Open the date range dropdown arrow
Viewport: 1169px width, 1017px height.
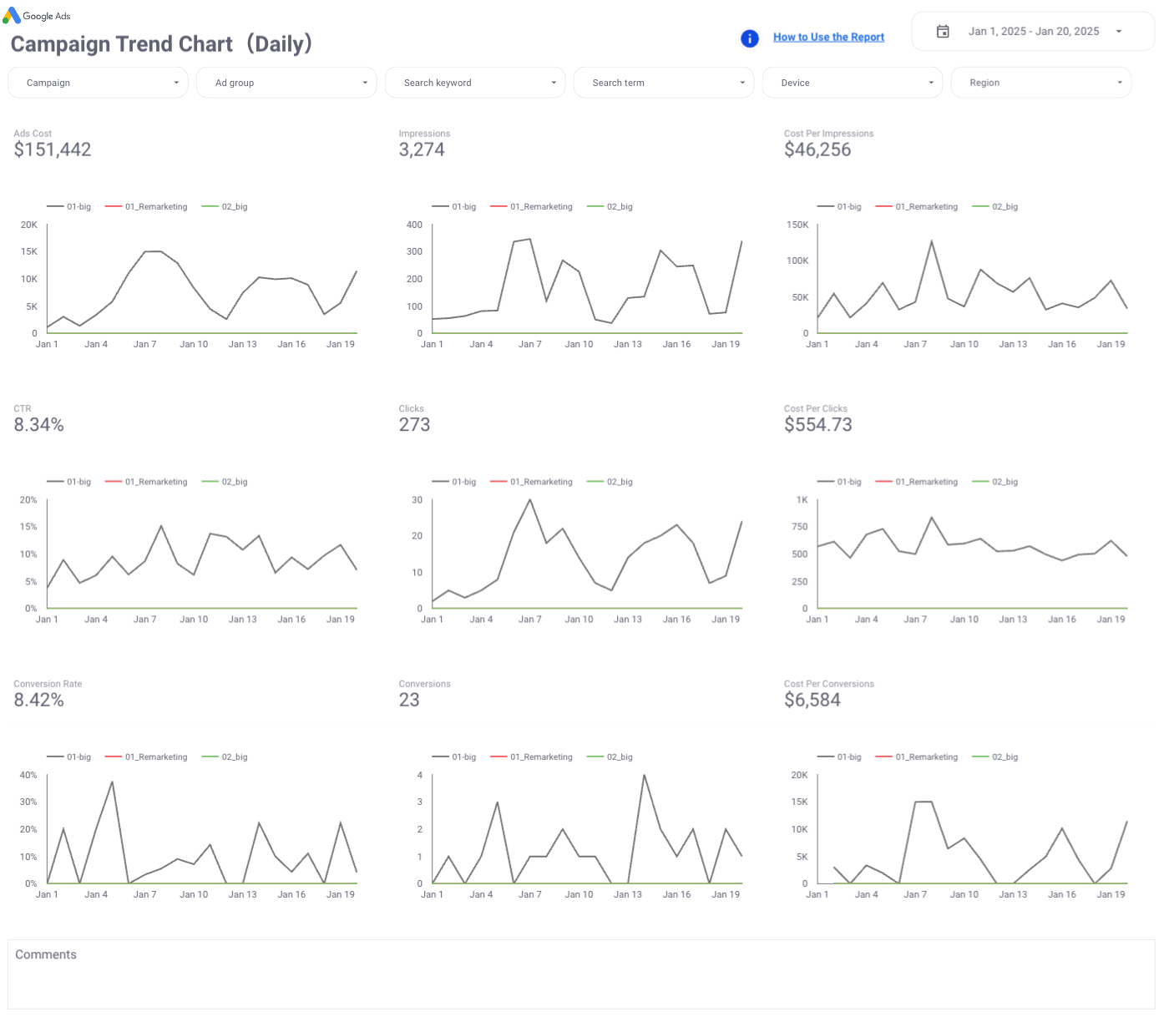point(1119,32)
